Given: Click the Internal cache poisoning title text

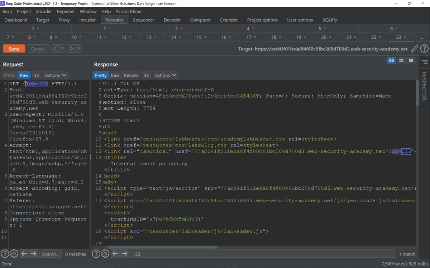Looking at the screenshot, I should pyautogui.click(x=149, y=164).
